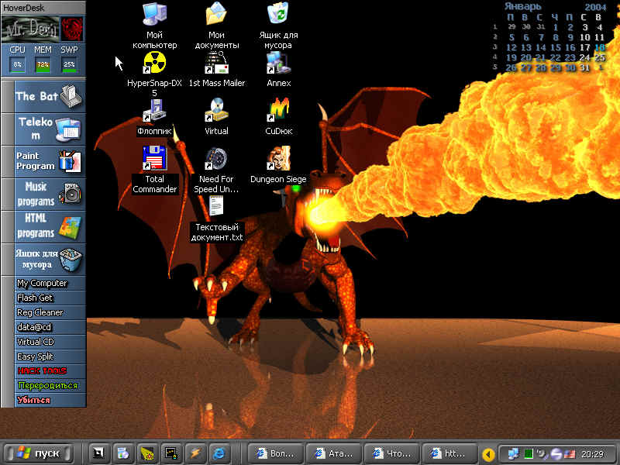Click highlighted date 18 in calendar
Viewport: 620px width, 465px height.
pos(599,47)
